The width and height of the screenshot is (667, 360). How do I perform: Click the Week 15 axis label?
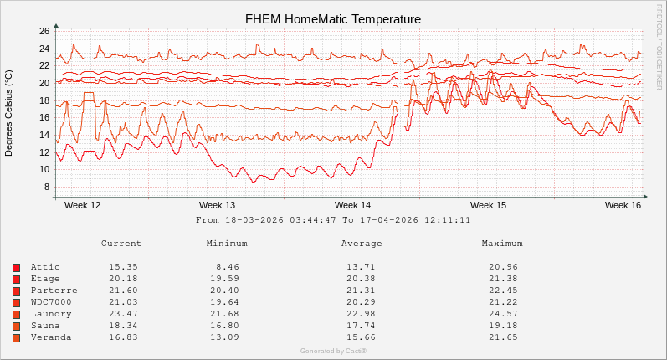tap(488, 205)
